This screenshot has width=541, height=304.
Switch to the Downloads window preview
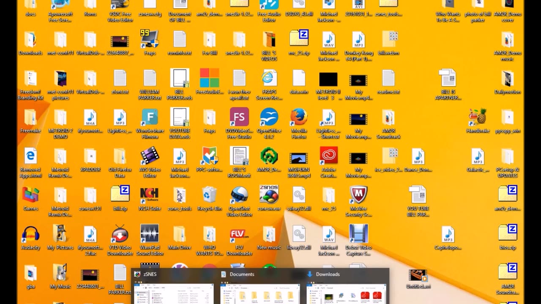pos(346,287)
